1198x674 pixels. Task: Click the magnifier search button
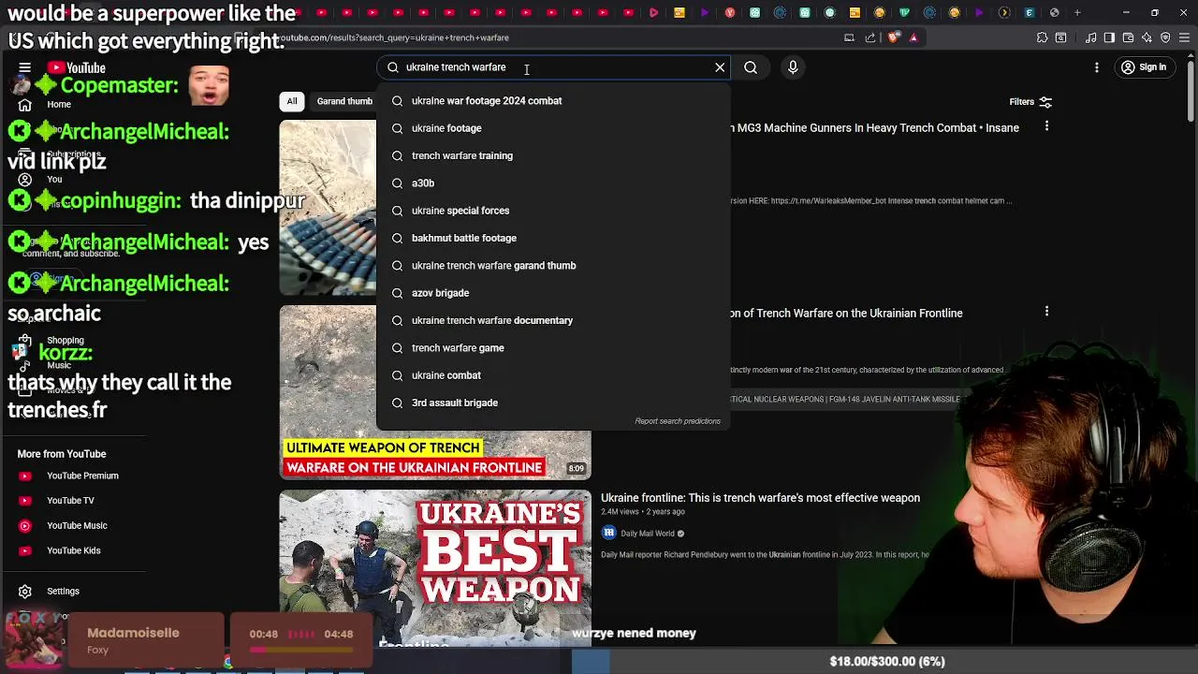[751, 67]
